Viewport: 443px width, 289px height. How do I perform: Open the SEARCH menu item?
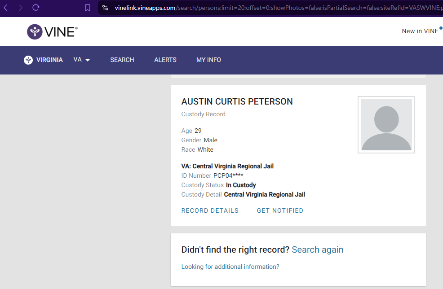122,60
